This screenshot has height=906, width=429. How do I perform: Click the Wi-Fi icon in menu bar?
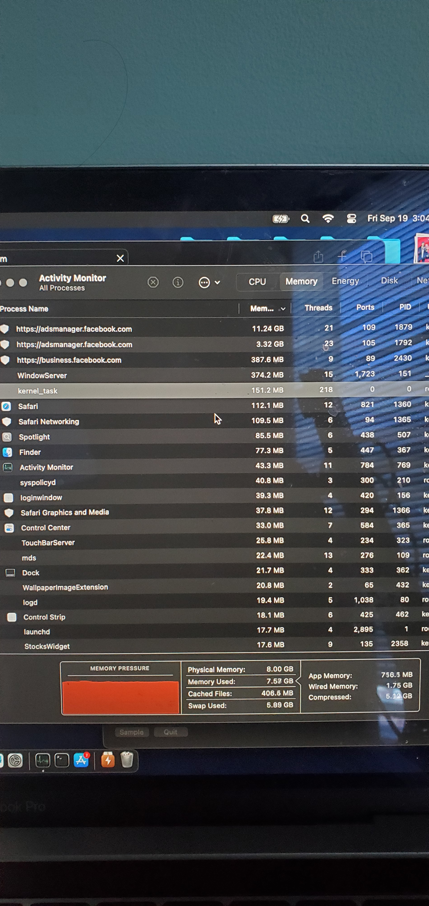click(328, 218)
